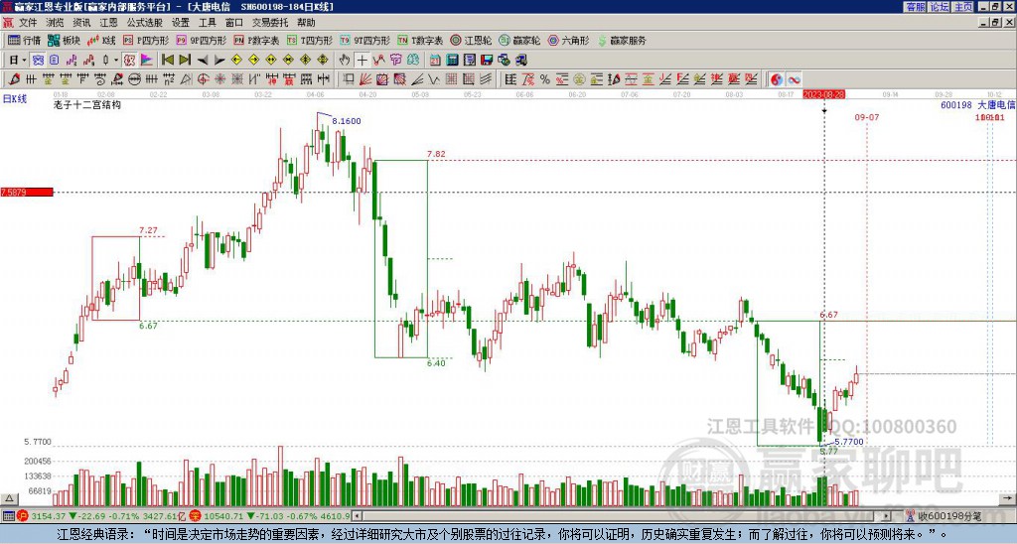Select the hand pan tool

[x=345, y=61]
